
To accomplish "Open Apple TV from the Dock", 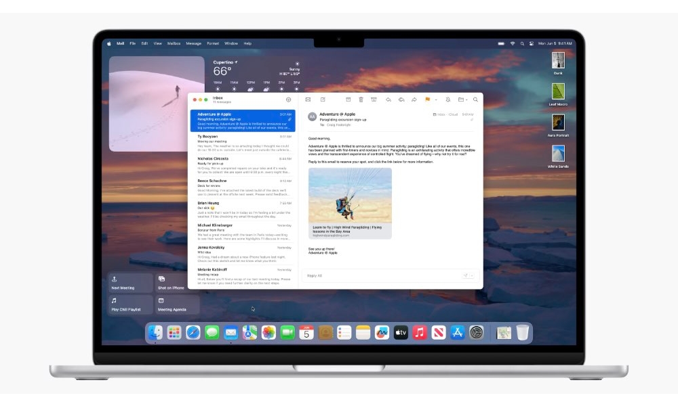I will [401, 333].
